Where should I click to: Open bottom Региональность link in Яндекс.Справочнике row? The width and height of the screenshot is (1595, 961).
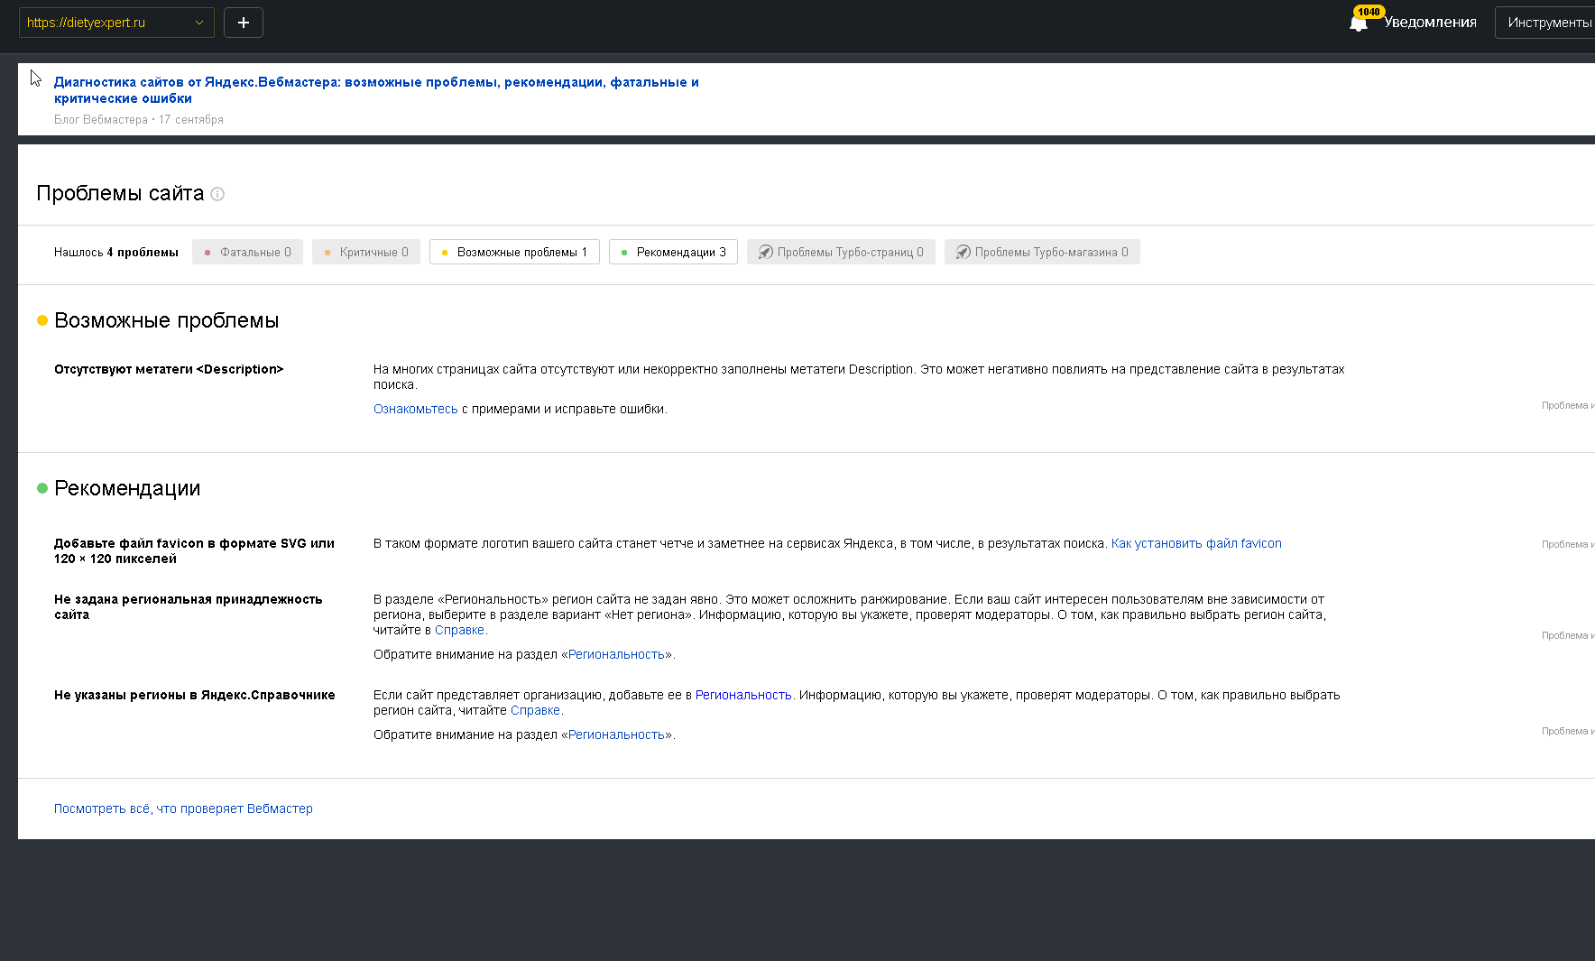pos(616,735)
